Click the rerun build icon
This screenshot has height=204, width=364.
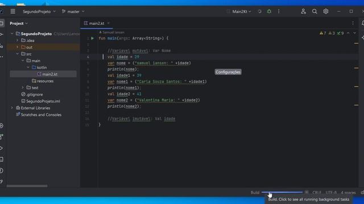(259, 11)
